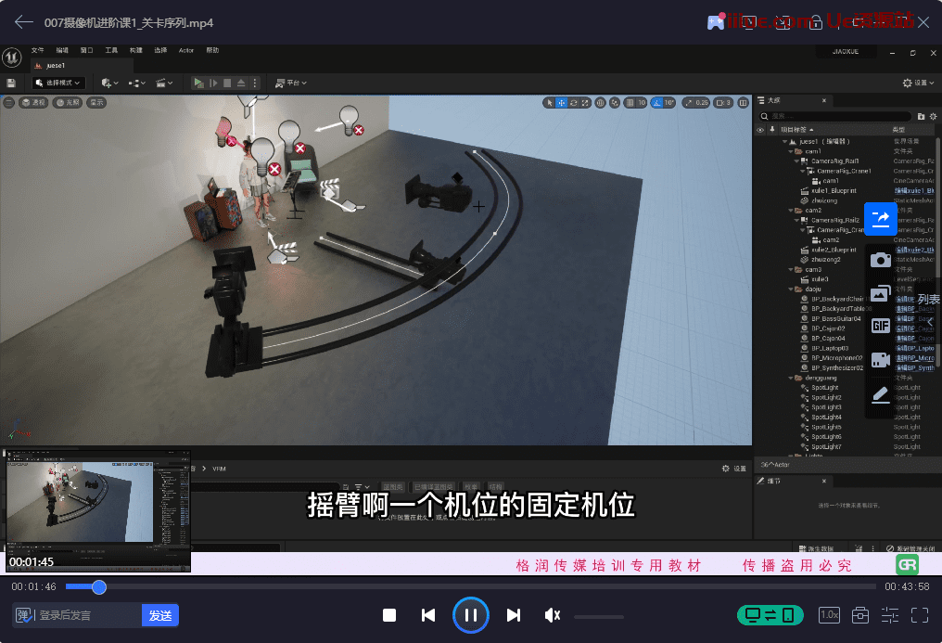942x643 pixels.
Task: Click the video progress bar handle
Action: [x=99, y=587]
